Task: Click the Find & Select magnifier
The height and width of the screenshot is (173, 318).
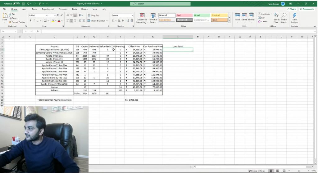Action: coord(284,18)
